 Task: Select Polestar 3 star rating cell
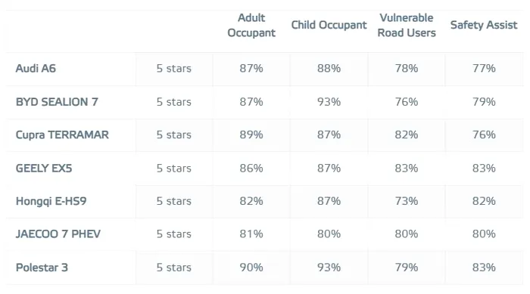coord(174,268)
